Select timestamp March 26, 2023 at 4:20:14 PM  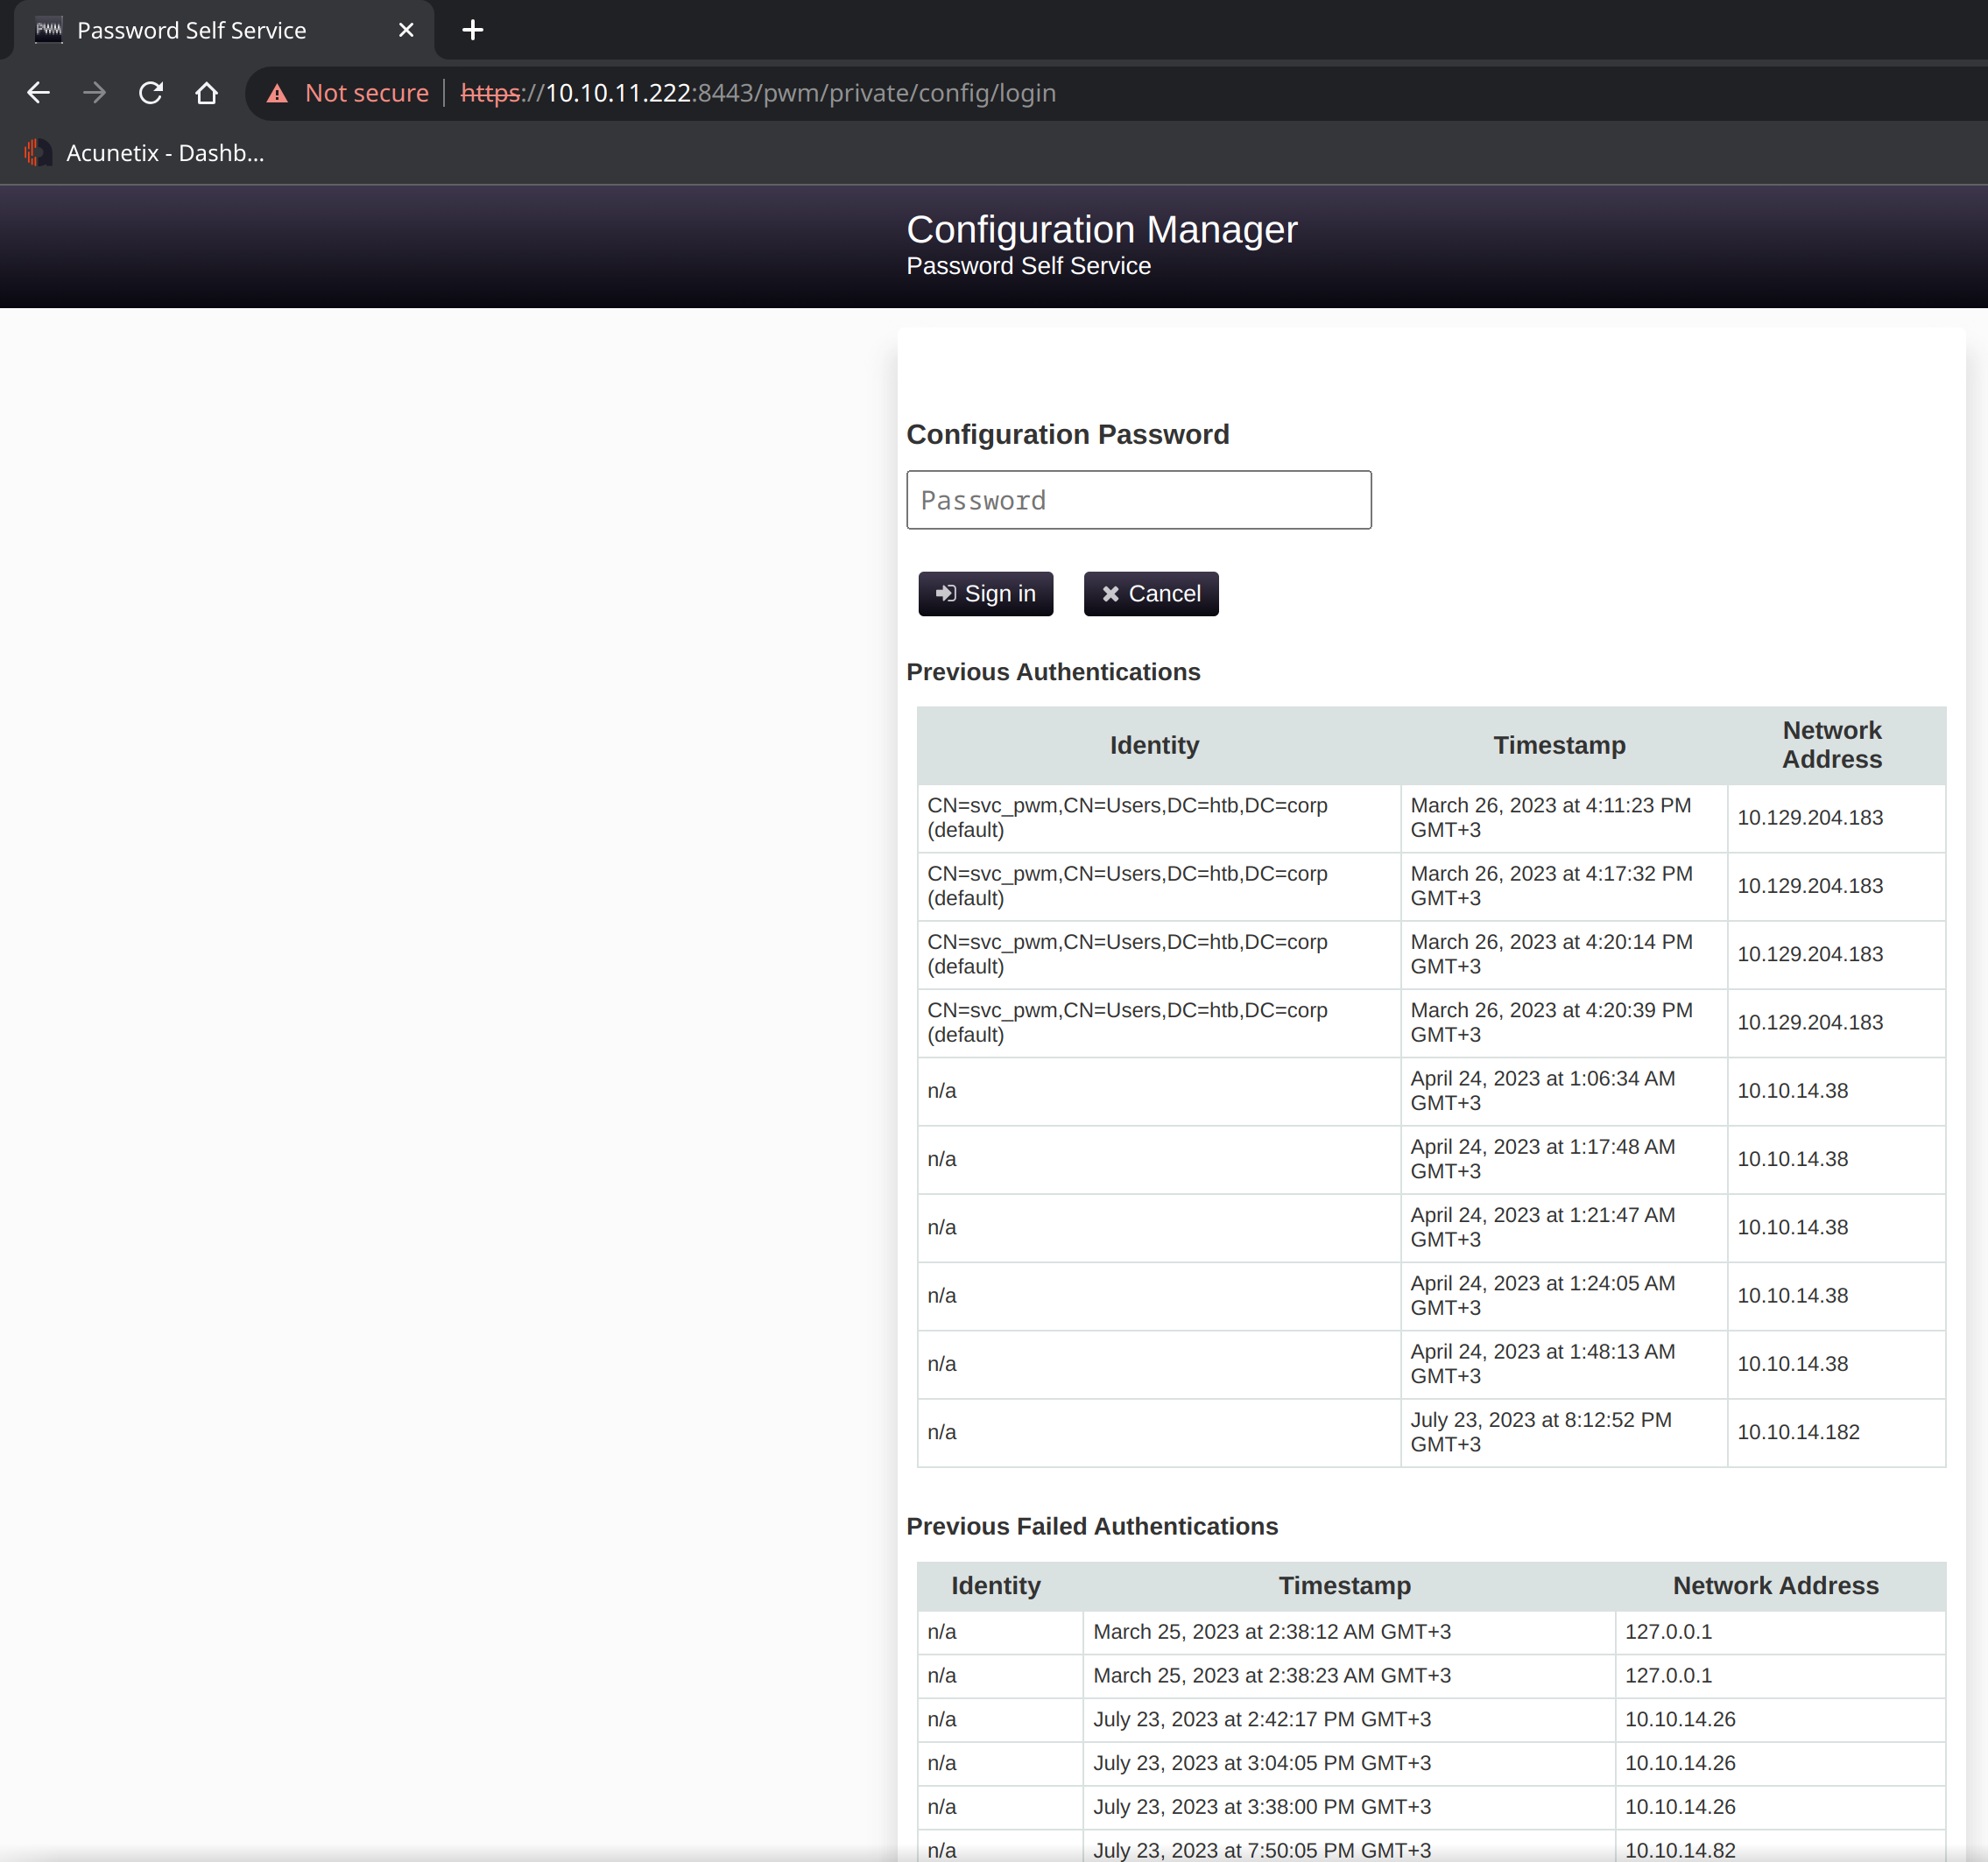pos(1550,953)
